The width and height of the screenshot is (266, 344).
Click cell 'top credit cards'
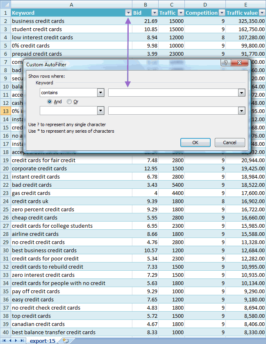pyautogui.click(x=71, y=316)
